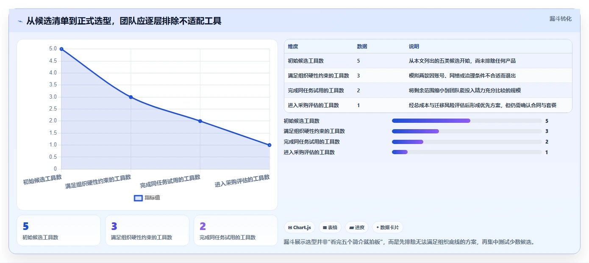
Task: Click description 模拟两款因账号、网络或治理条件不合适而退出
Action: [462, 76]
